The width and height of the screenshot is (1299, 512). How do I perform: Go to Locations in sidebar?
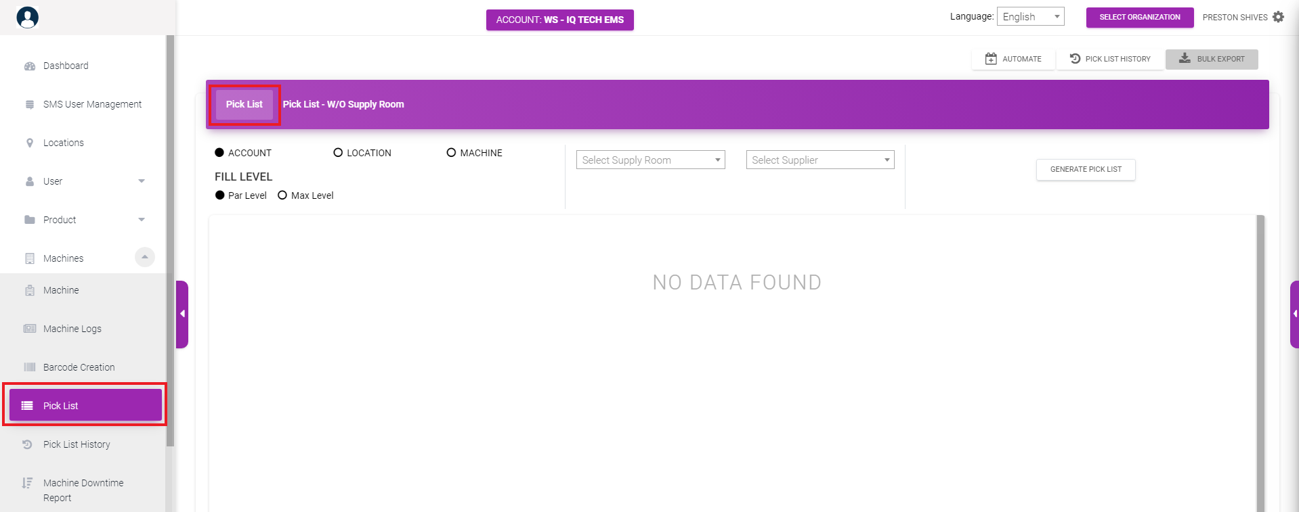(x=64, y=143)
